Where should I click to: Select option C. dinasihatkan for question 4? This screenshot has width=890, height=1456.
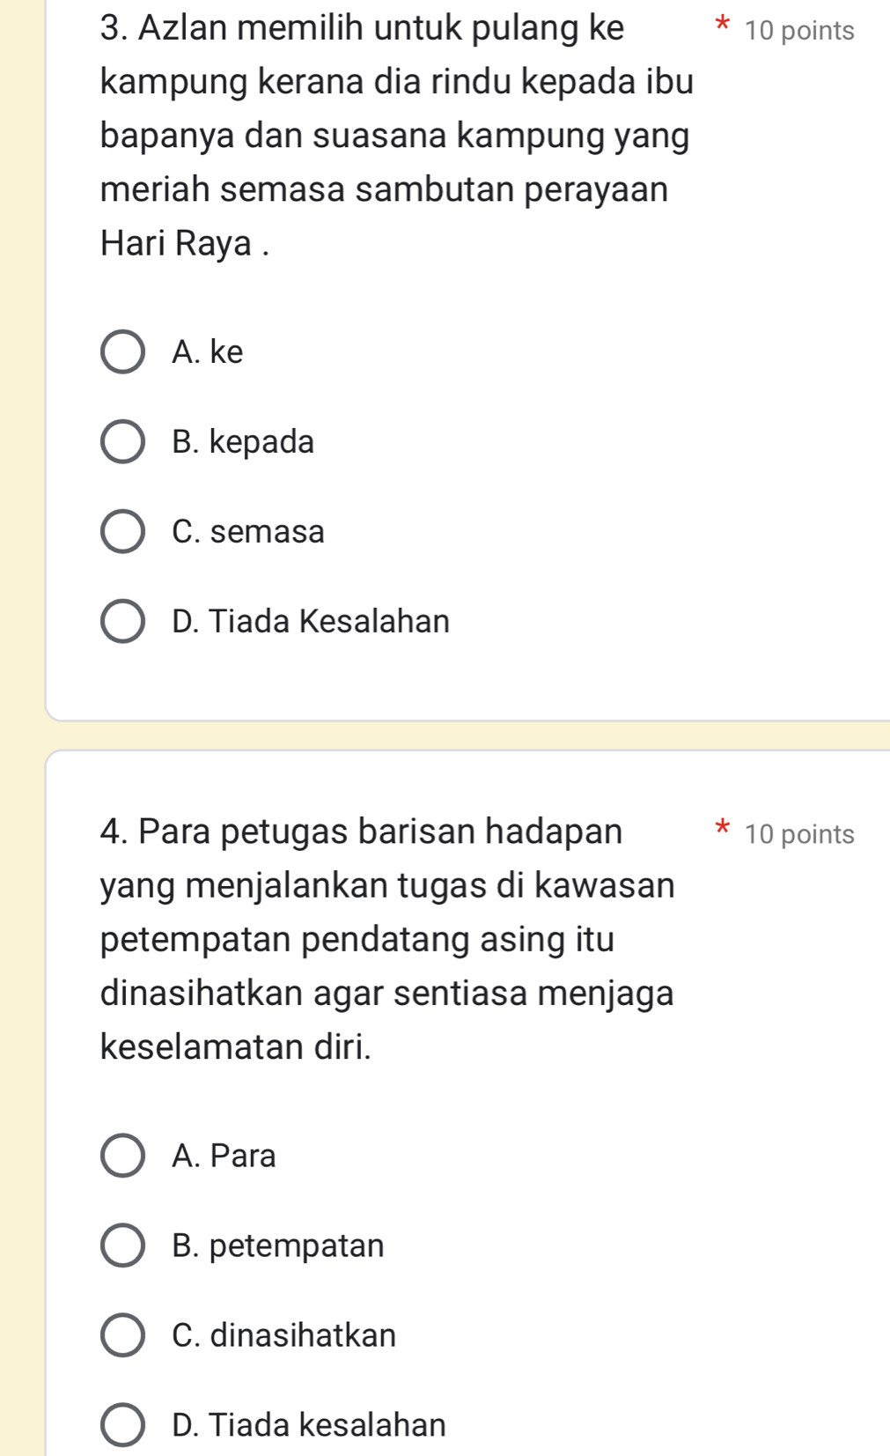pyautogui.click(x=124, y=1334)
